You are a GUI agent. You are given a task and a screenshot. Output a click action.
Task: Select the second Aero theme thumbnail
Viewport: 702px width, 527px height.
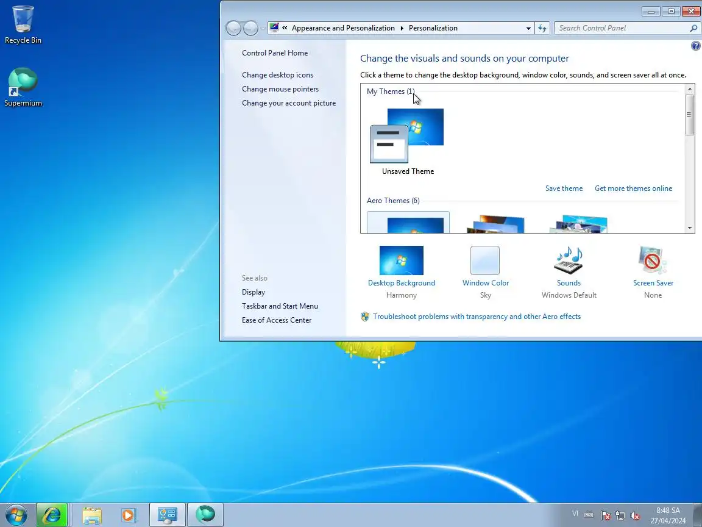point(495,224)
